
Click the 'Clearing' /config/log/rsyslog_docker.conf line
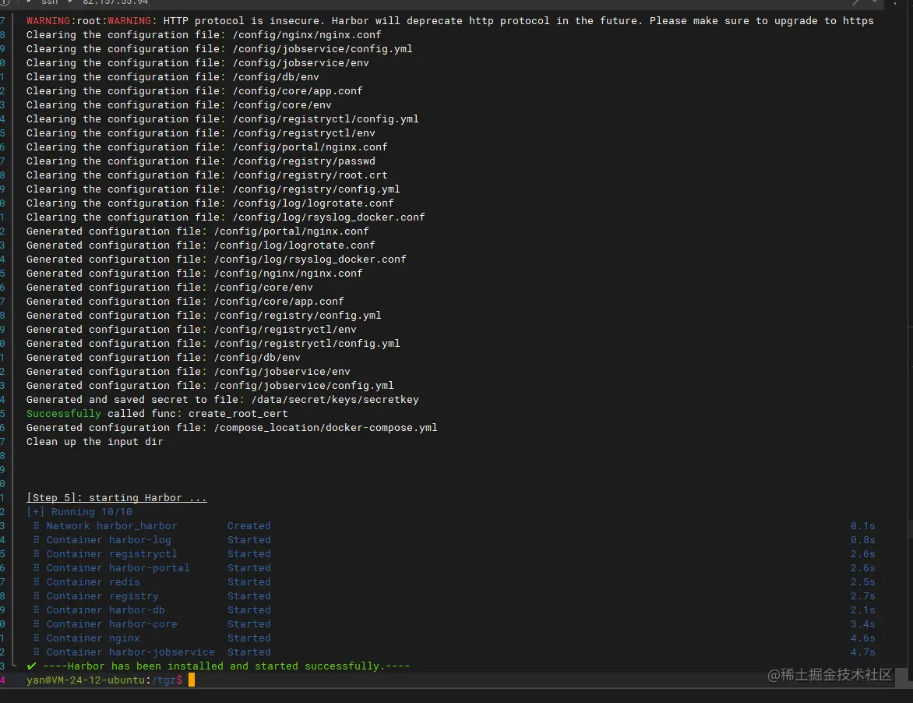225,217
